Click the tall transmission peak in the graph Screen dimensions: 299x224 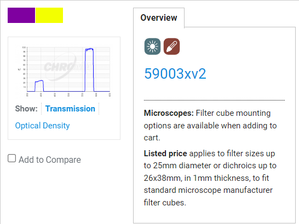(89, 69)
